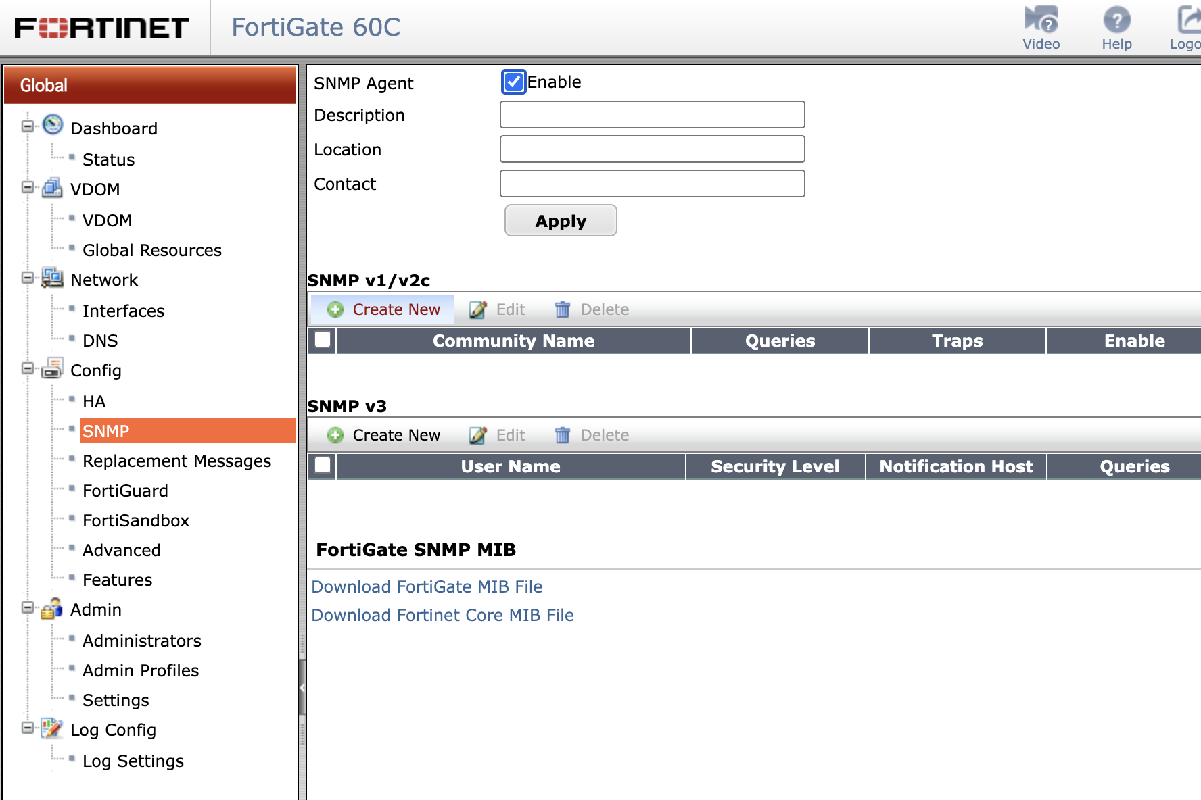Select the SNMP menu item
The height and width of the screenshot is (800, 1201).
click(x=187, y=430)
